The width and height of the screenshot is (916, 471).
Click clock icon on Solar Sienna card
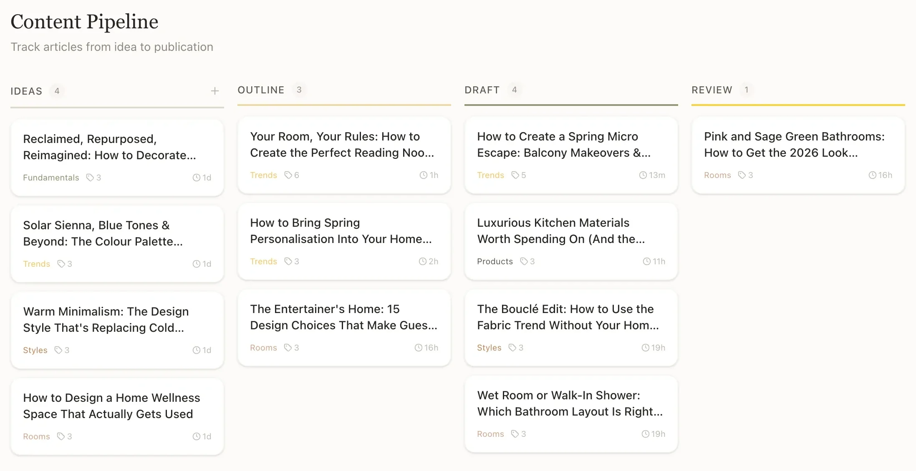[197, 264]
